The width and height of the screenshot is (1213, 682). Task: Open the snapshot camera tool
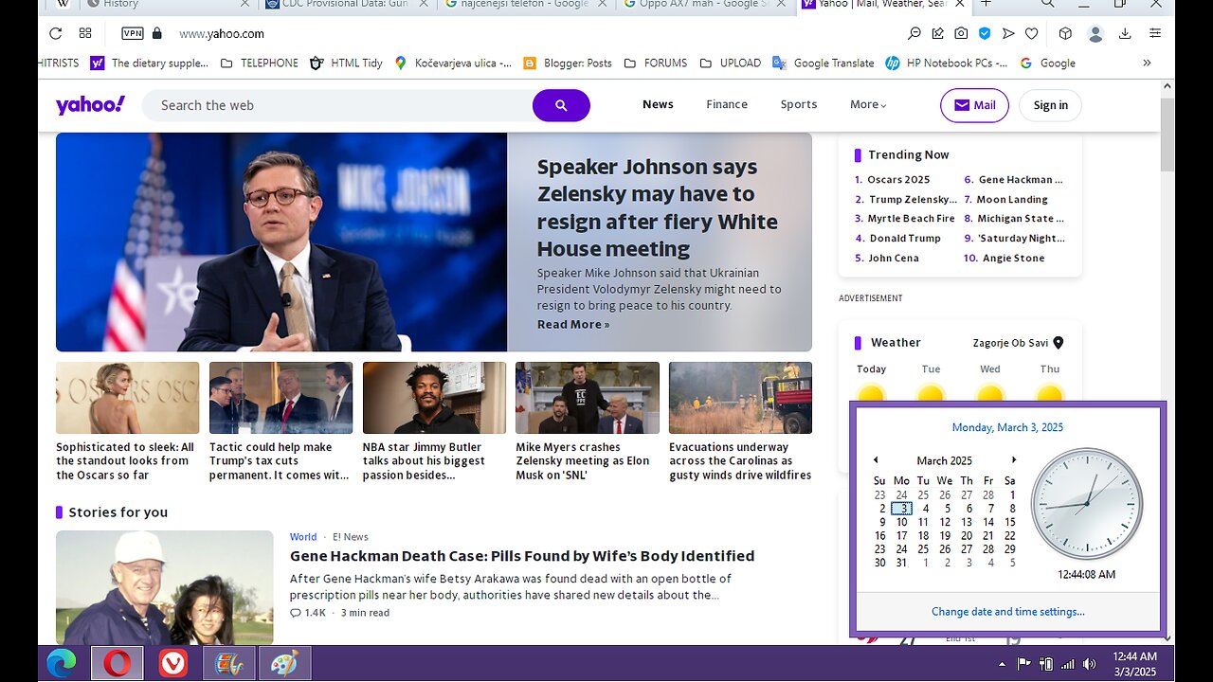click(961, 33)
